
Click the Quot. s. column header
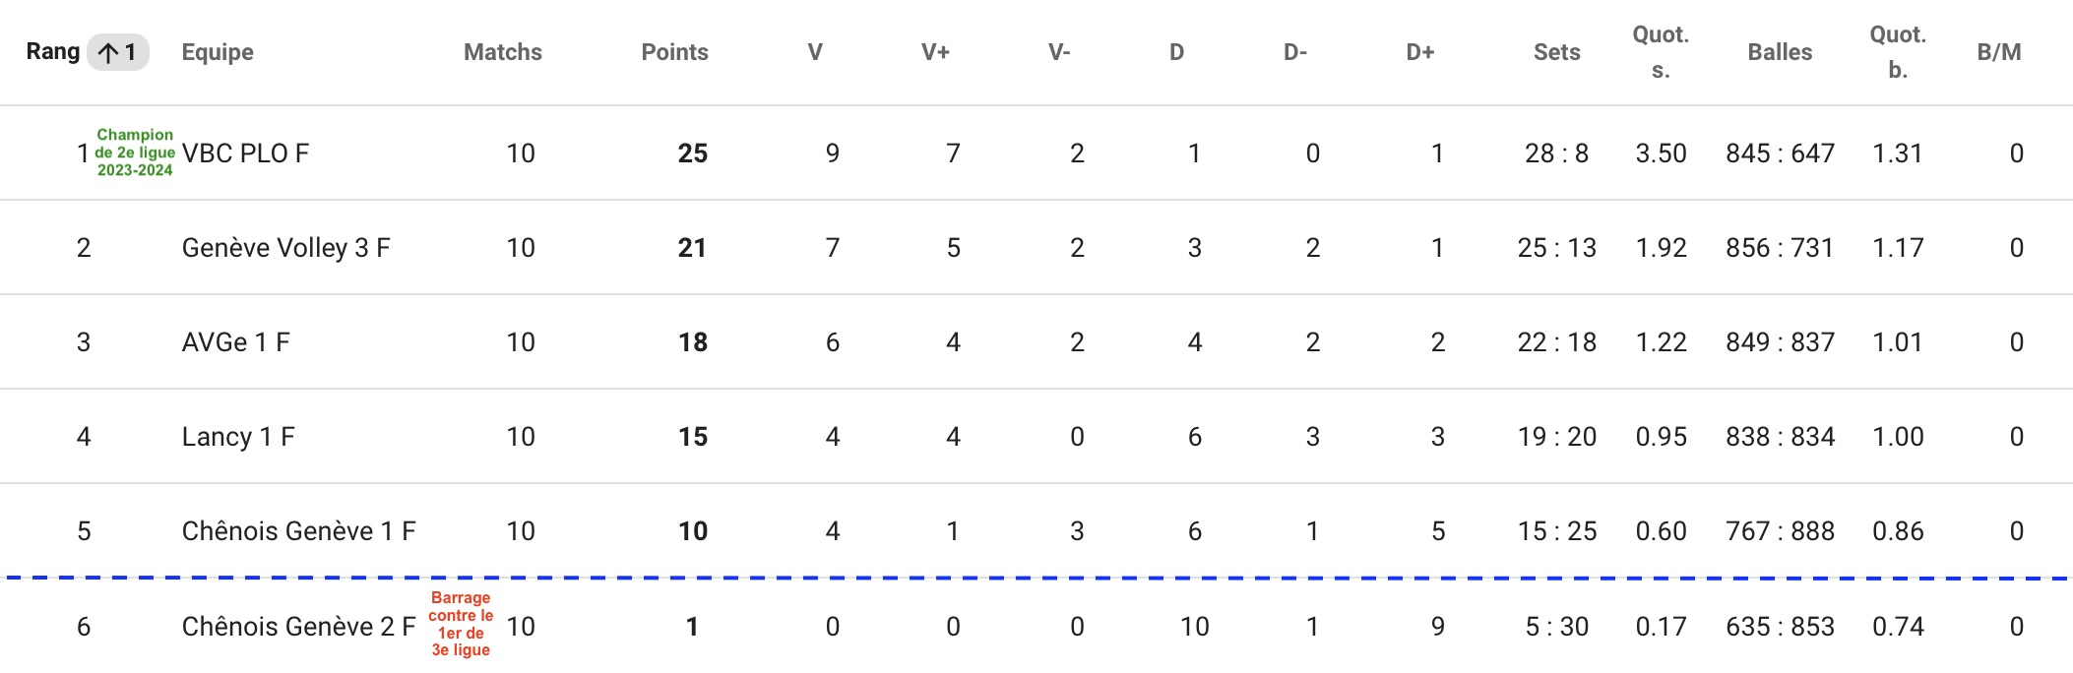coord(1662,52)
